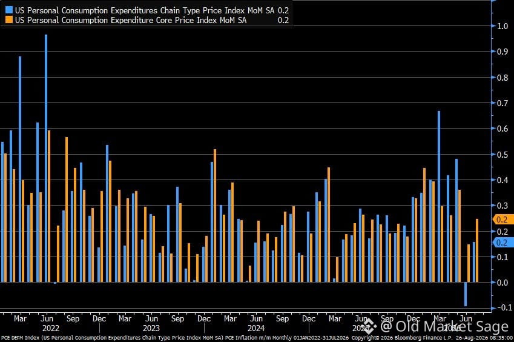Click the 0.6 y-axis label
The width and height of the screenshot is (514, 342).
pyautogui.click(x=502, y=129)
